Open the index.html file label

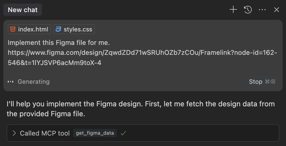point(33,29)
